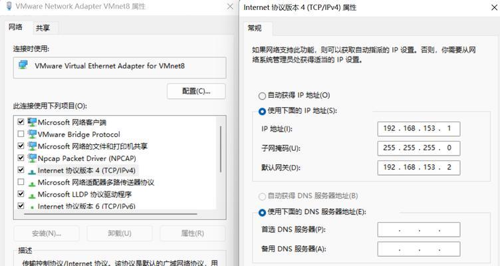Select 使用下面的 DNS 服务器地址 radio button

262,212
